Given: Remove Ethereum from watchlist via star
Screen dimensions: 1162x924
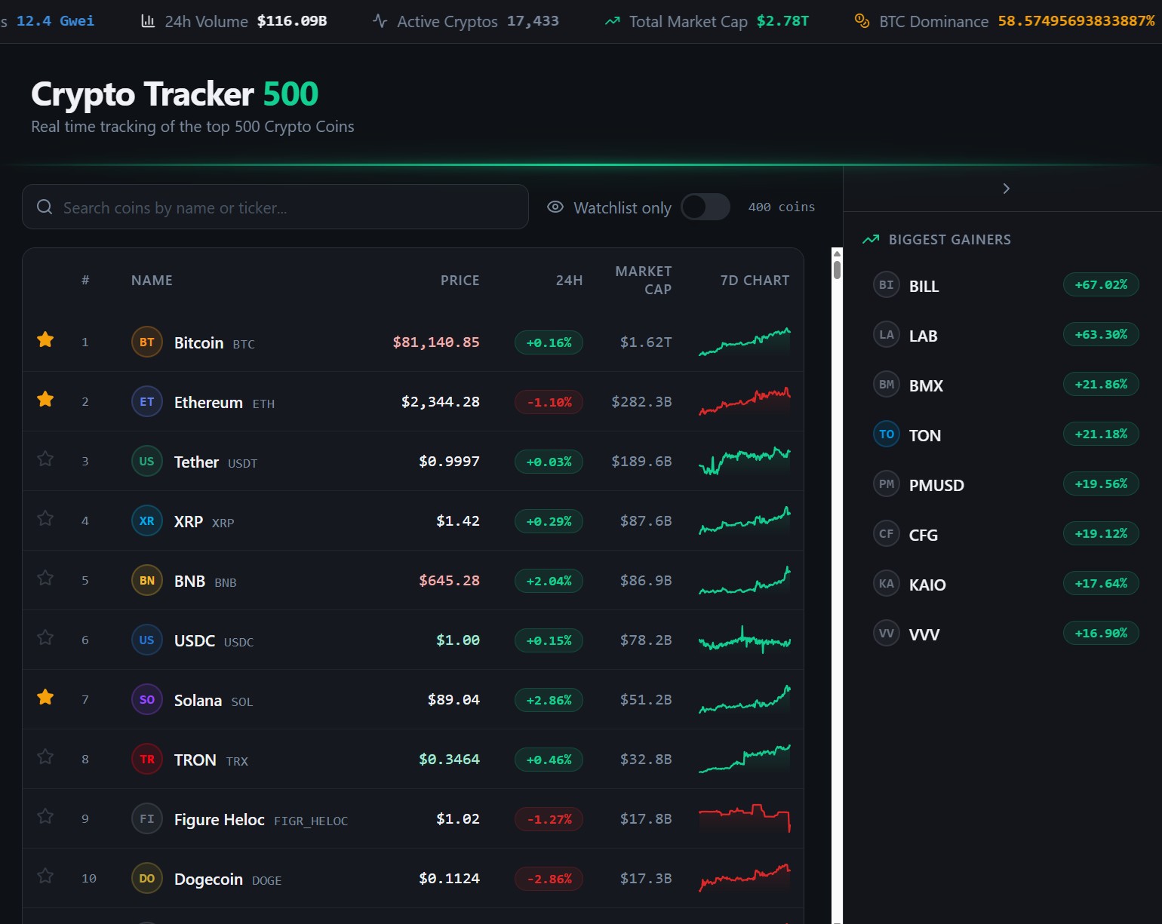Looking at the screenshot, I should coord(45,400).
